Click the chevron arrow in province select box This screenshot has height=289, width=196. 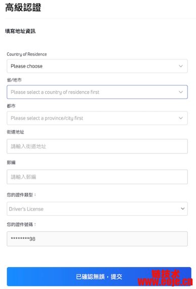click(x=181, y=92)
